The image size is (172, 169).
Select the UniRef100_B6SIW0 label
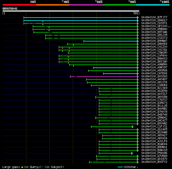pos(154,62)
